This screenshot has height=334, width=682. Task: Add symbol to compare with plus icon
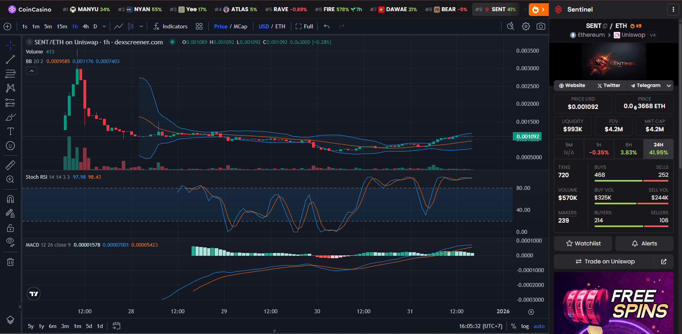(x=7, y=26)
